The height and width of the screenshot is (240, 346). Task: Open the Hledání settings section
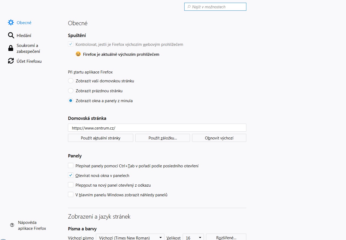(x=24, y=35)
